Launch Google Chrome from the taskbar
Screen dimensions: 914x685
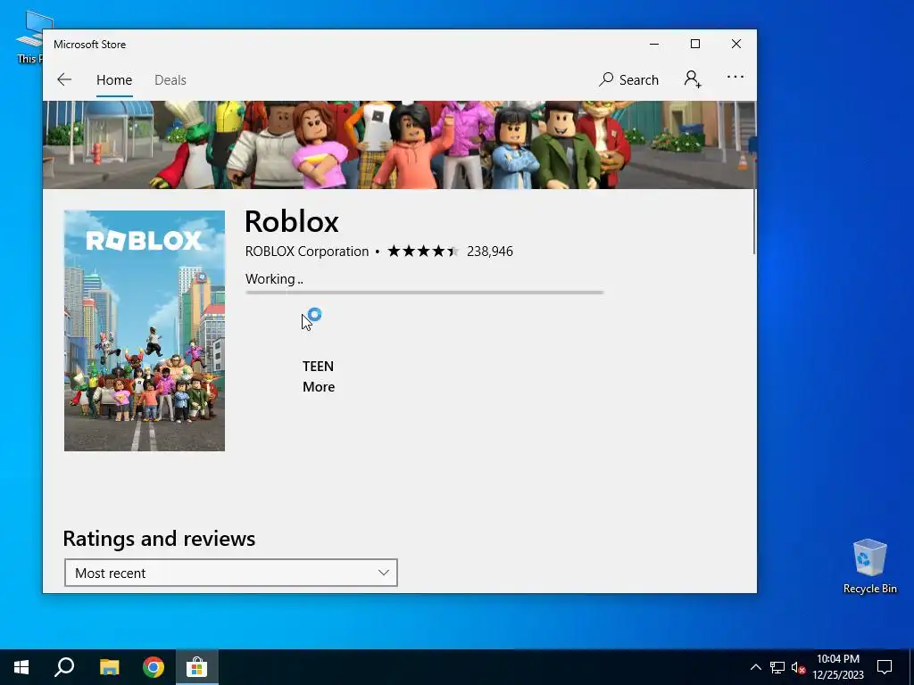pos(154,667)
